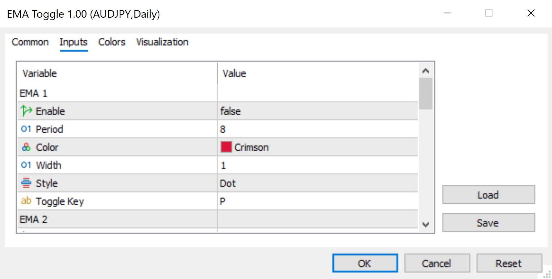Click the green arrow icon beside Enable
Viewport: 552px width, 279px height.
click(27, 111)
